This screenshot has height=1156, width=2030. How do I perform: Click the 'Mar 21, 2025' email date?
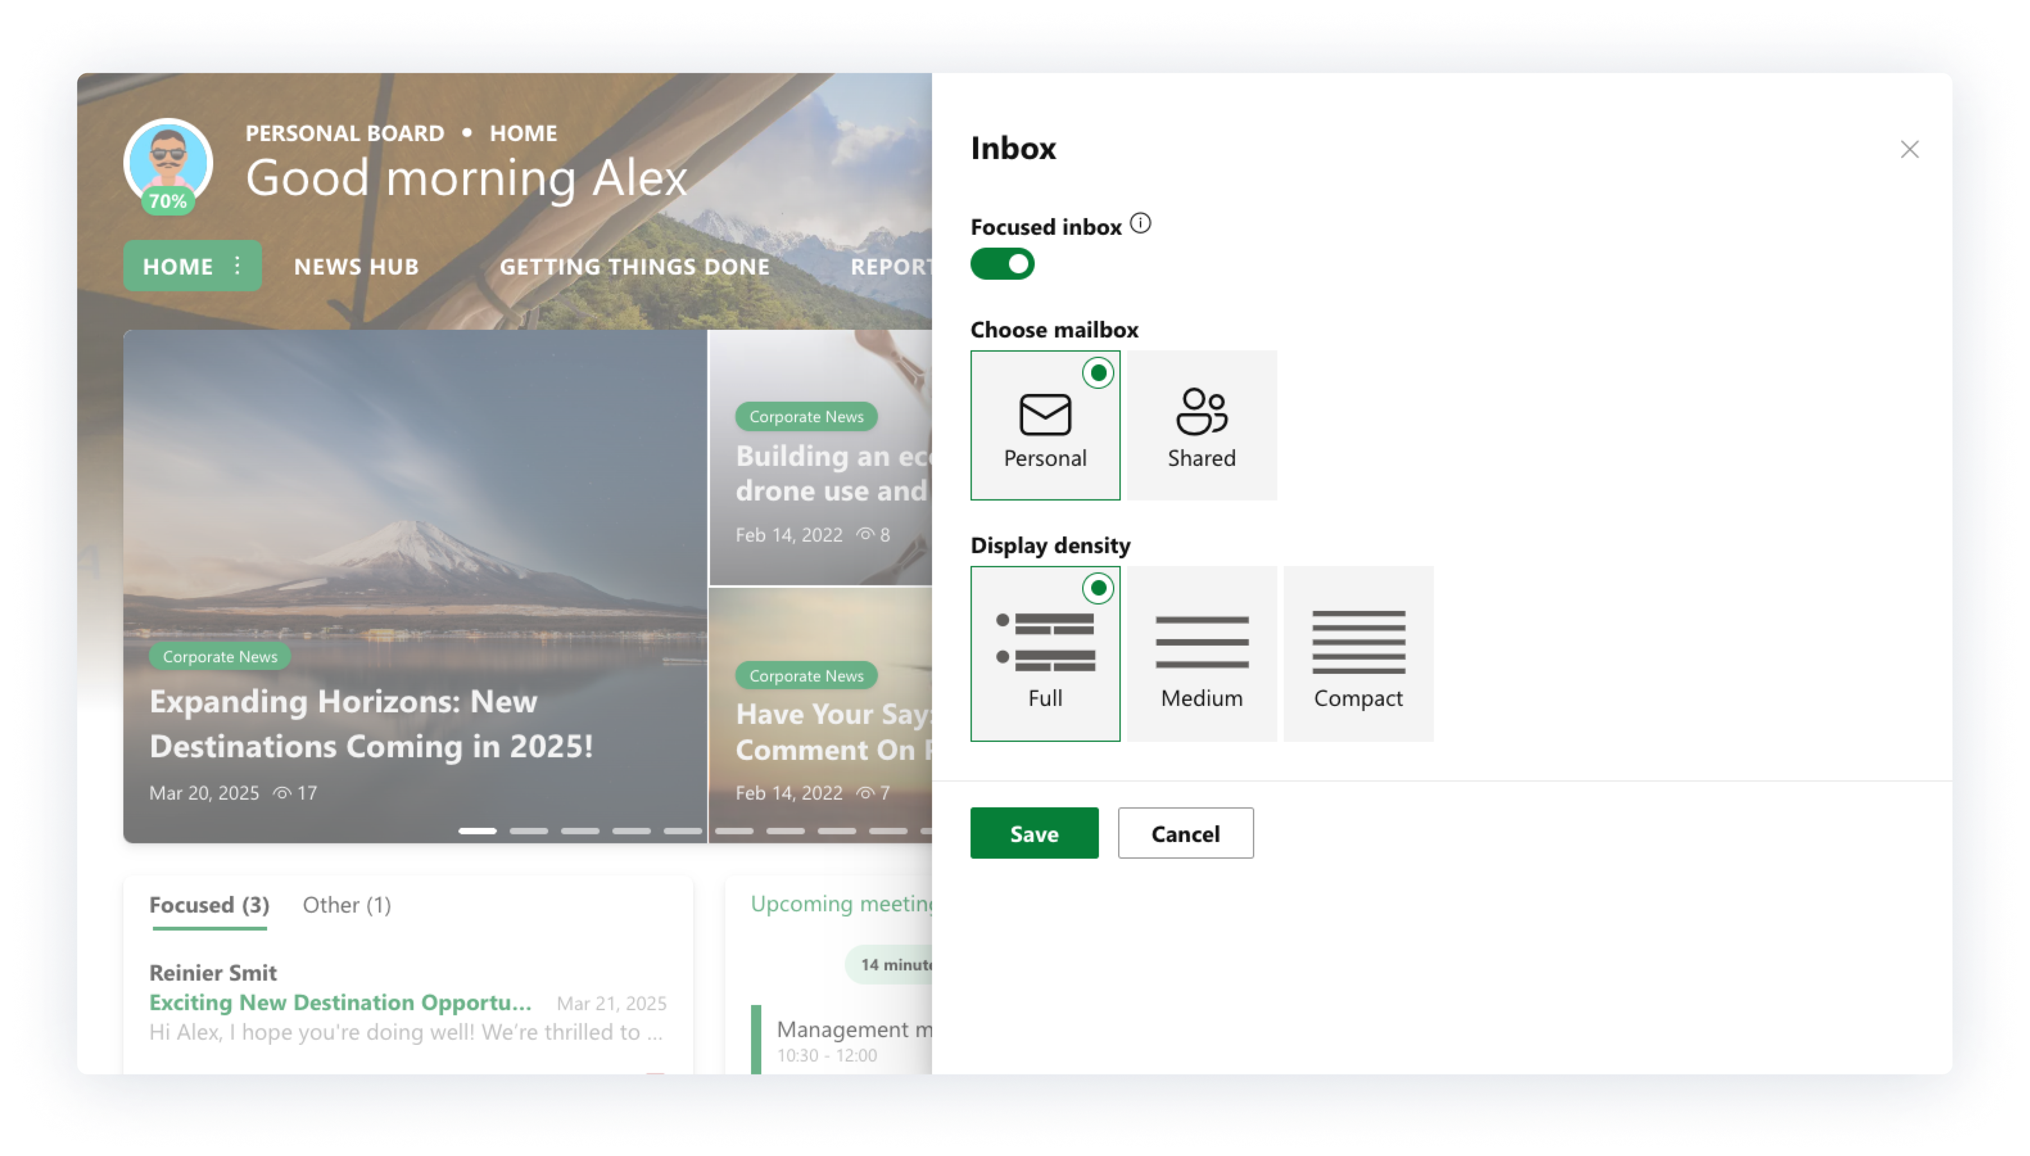tap(611, 1003)
